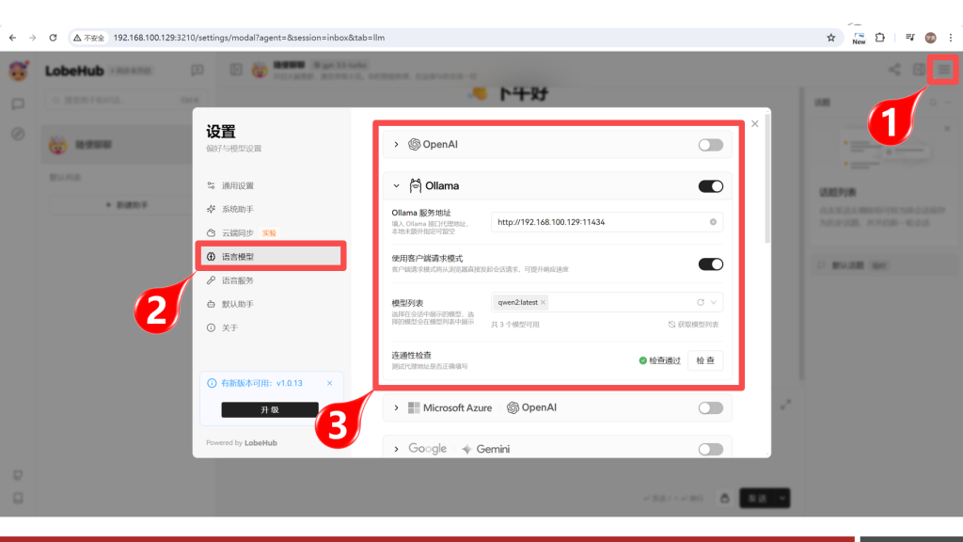
Task: Click the share icon in chat header
Action: 893,70
